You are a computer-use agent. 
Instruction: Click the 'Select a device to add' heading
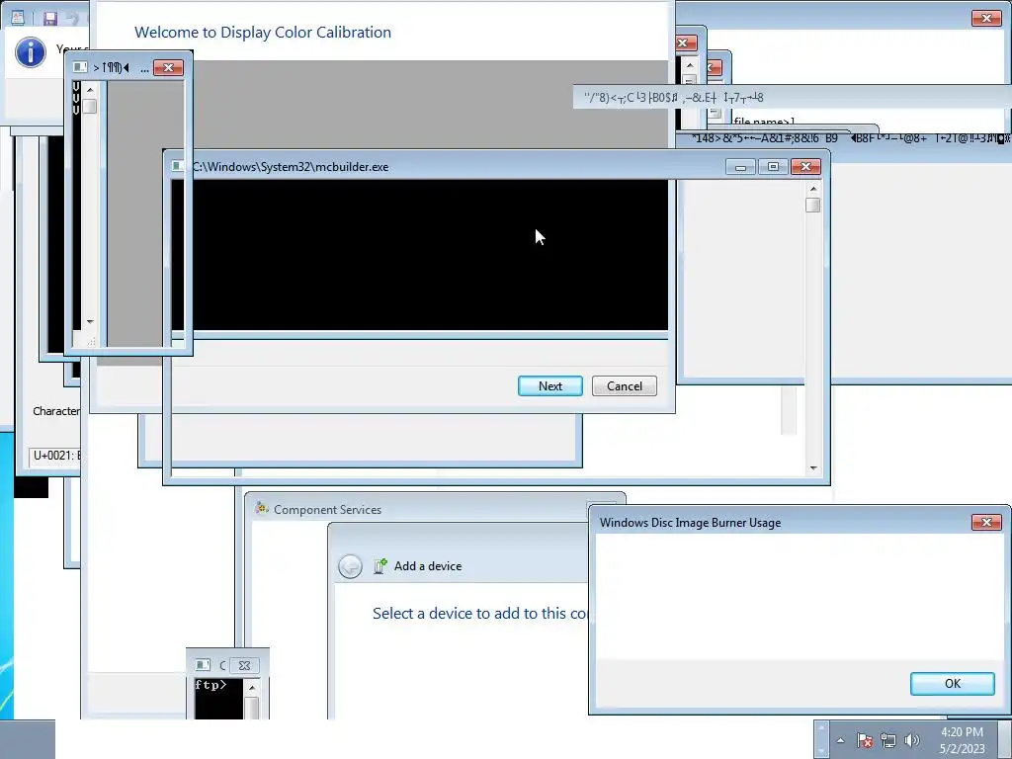[x=479, y=613]
